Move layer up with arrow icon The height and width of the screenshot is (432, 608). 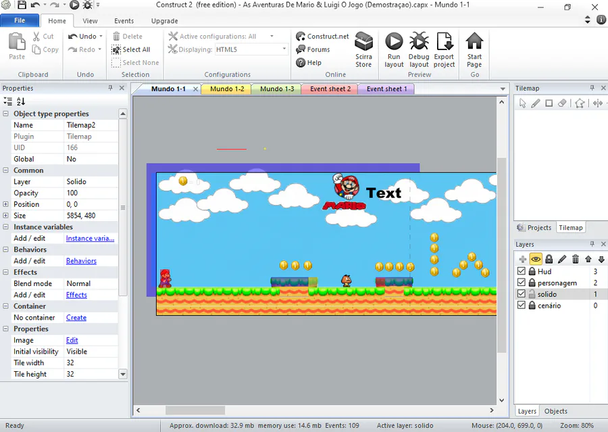pyautogui.click(x=588, y=260)
